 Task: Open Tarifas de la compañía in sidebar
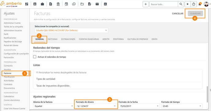[13, 27]
